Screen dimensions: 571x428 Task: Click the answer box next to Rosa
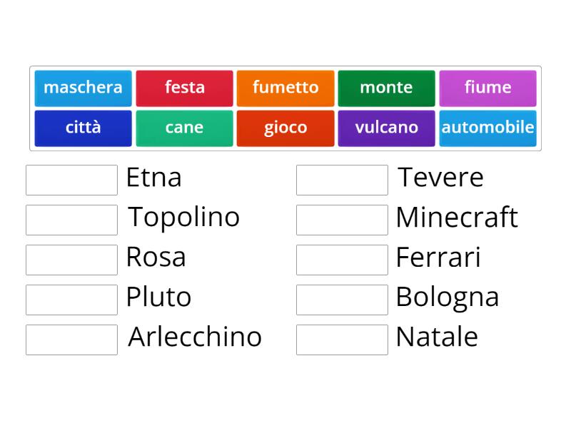[71, 260]
